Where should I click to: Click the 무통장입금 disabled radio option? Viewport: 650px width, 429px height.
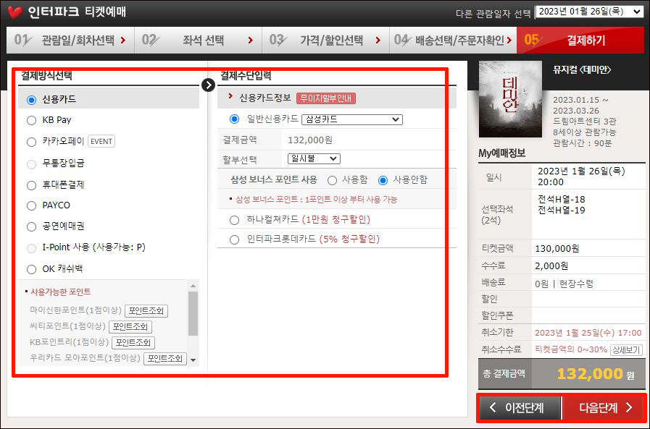(x=31, y=163)
